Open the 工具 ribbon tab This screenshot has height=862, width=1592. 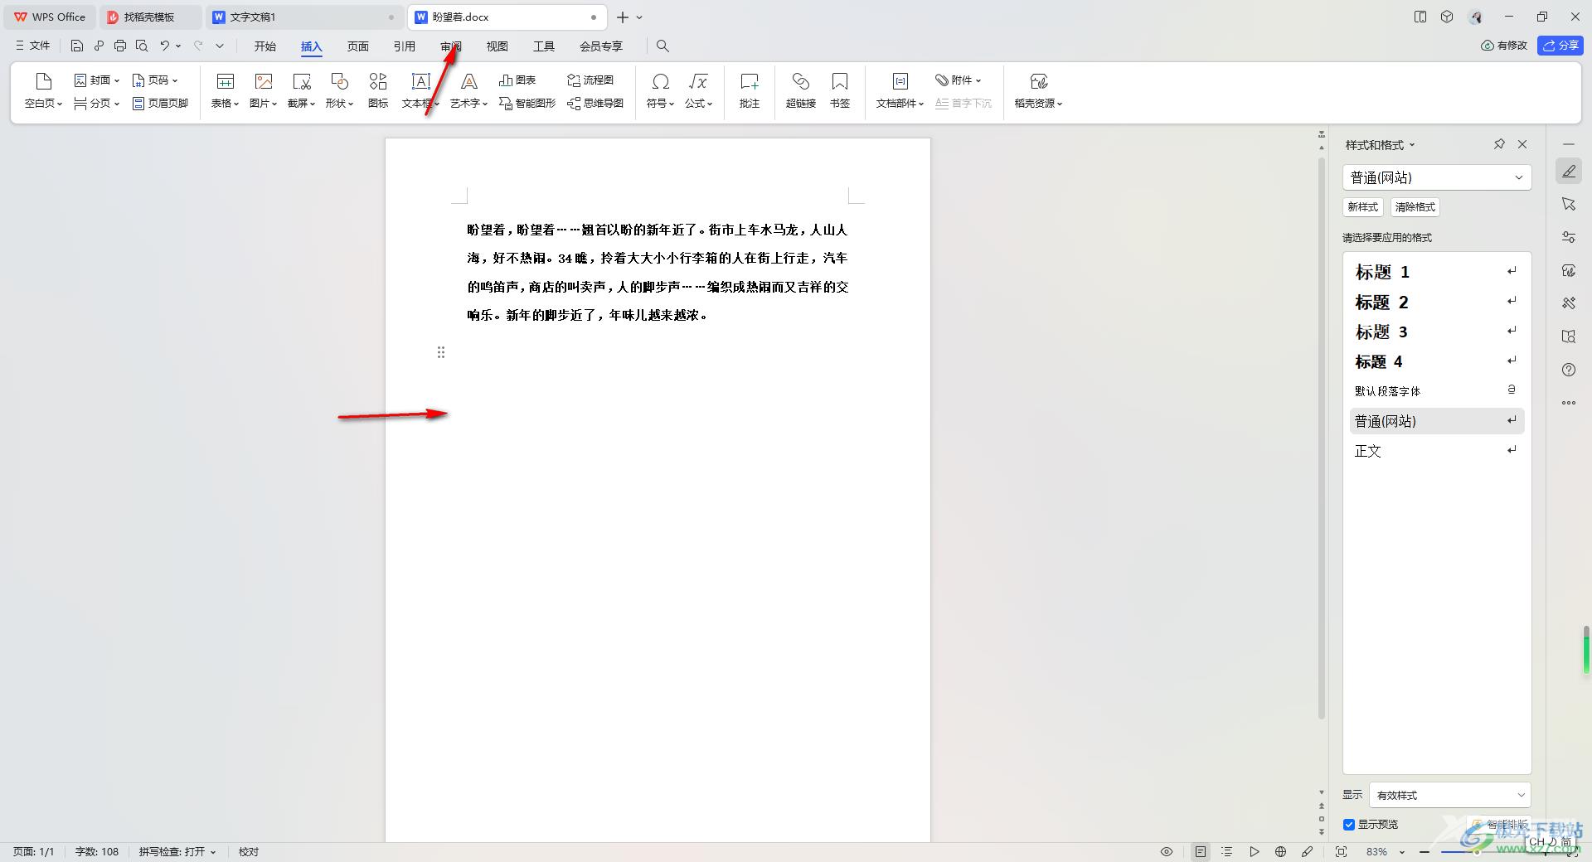(544, 46)
